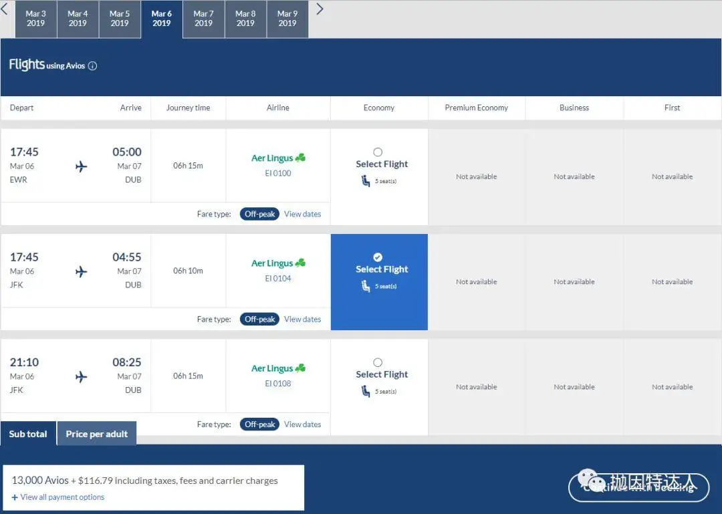The height and width of the screenshot is (514, 722).
Task: Select the Mar 8 2019 date tab
Action: tap(245, 19)
